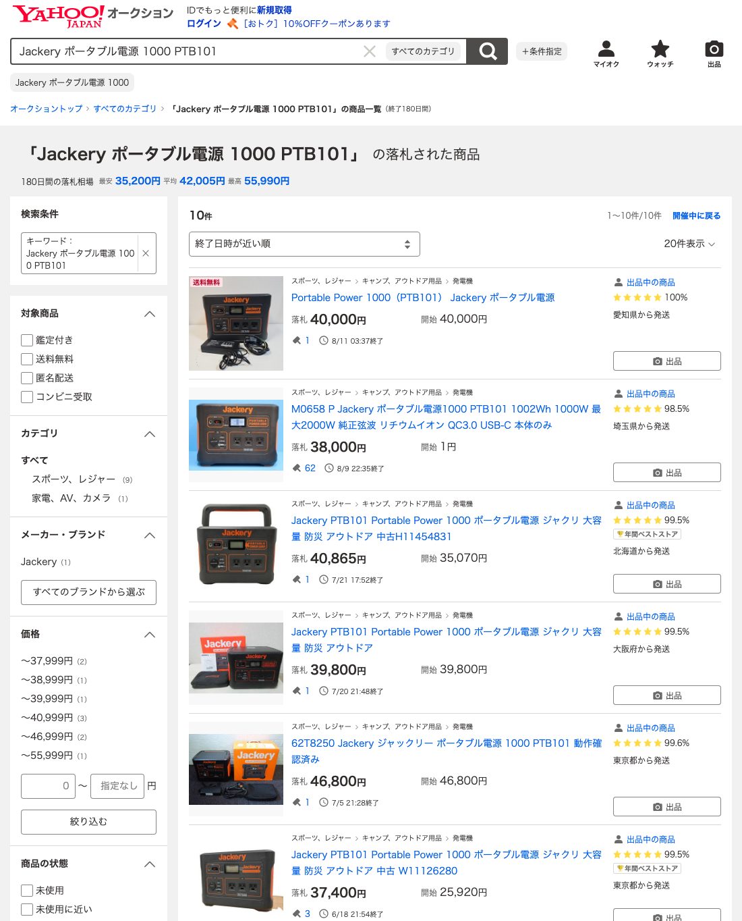Enable the 鑑定付き checkbox
The height and width of the screenshot is (921, 742).
click(27, 340)
